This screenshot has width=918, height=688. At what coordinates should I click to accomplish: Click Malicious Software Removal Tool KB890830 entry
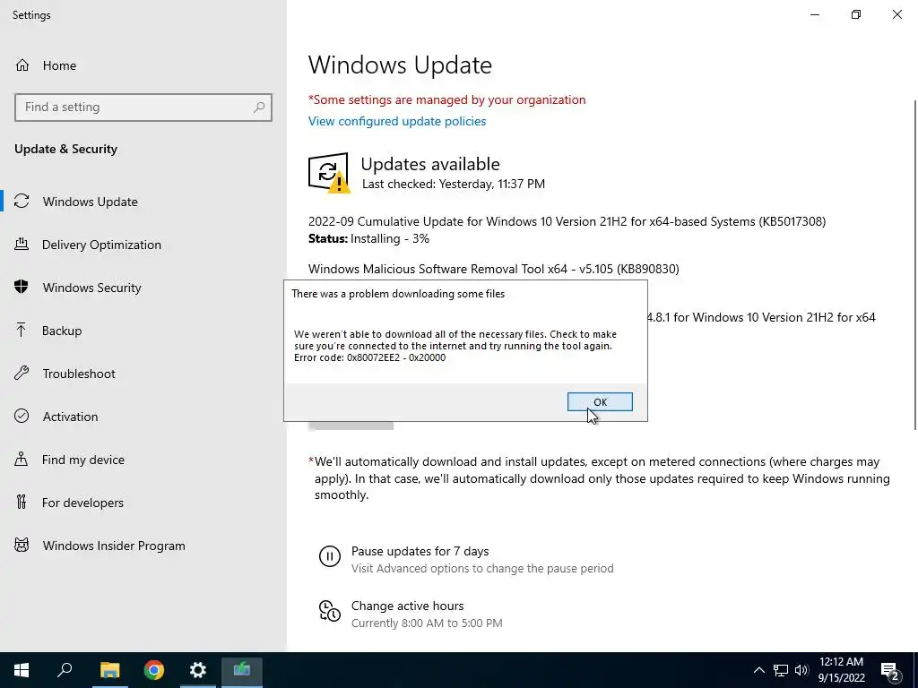[x=494, y=269]
